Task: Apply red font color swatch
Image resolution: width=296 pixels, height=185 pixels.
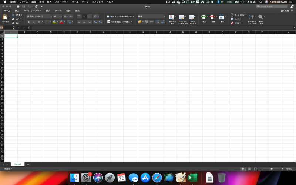Action: [61, 22]
